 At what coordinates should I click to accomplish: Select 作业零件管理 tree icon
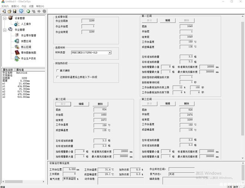click(17, 35)
